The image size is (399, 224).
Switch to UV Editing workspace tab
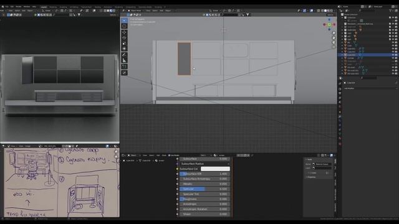[74, 7]
